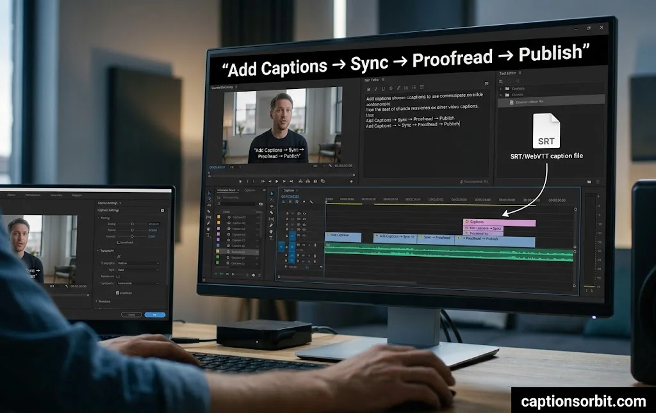This screenshot has height=413, width=656.
Task: Click delete trash icon in project panel footer
Action: pos(259,275)
